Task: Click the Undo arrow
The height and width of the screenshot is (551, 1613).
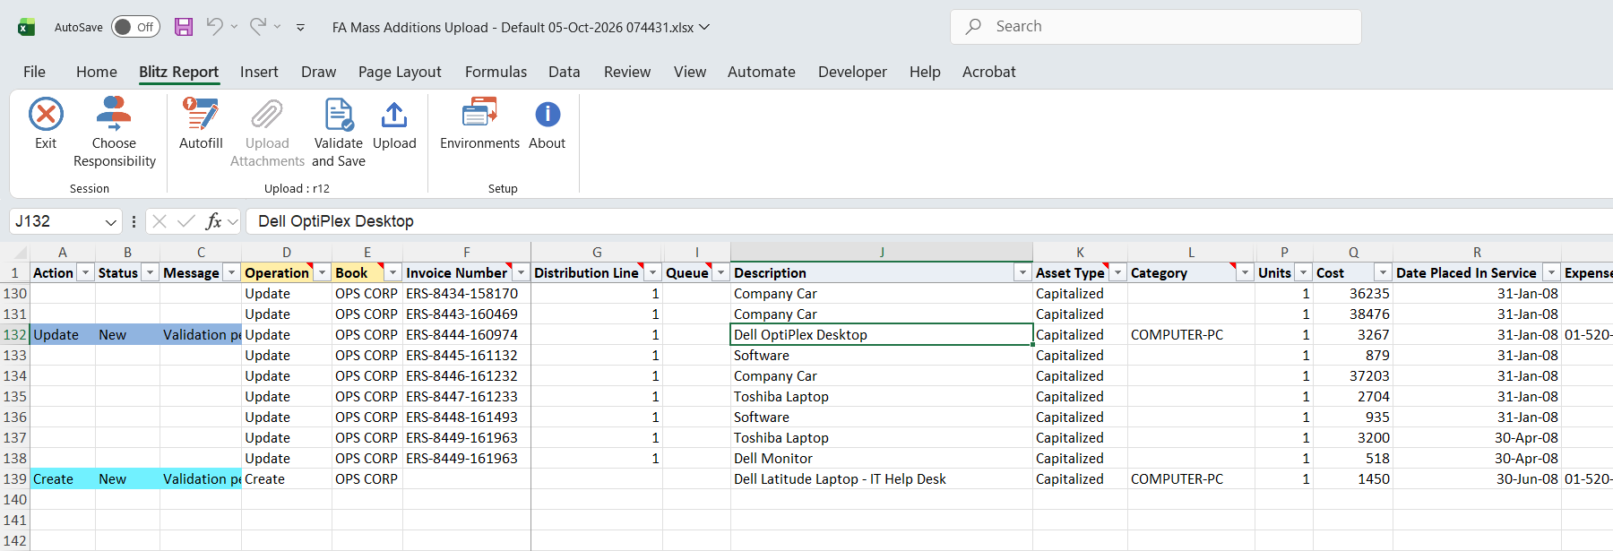Action: tap(214, 27)
